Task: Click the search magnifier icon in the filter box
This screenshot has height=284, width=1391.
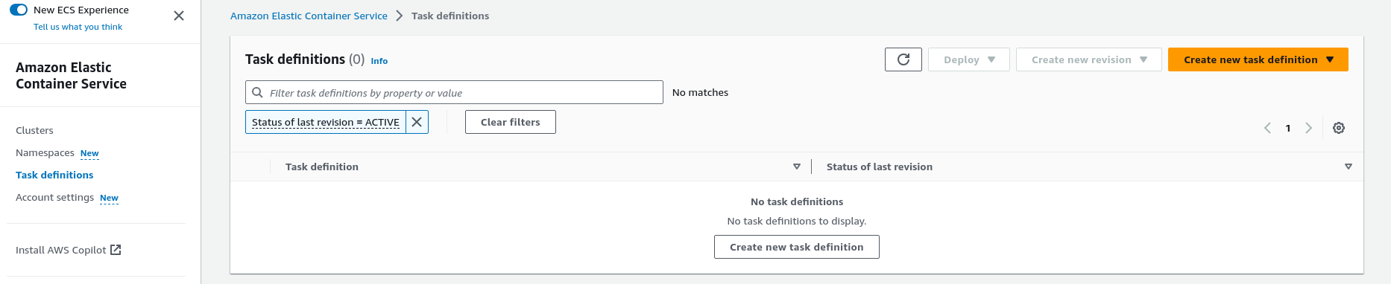Action: coord(257,92)
